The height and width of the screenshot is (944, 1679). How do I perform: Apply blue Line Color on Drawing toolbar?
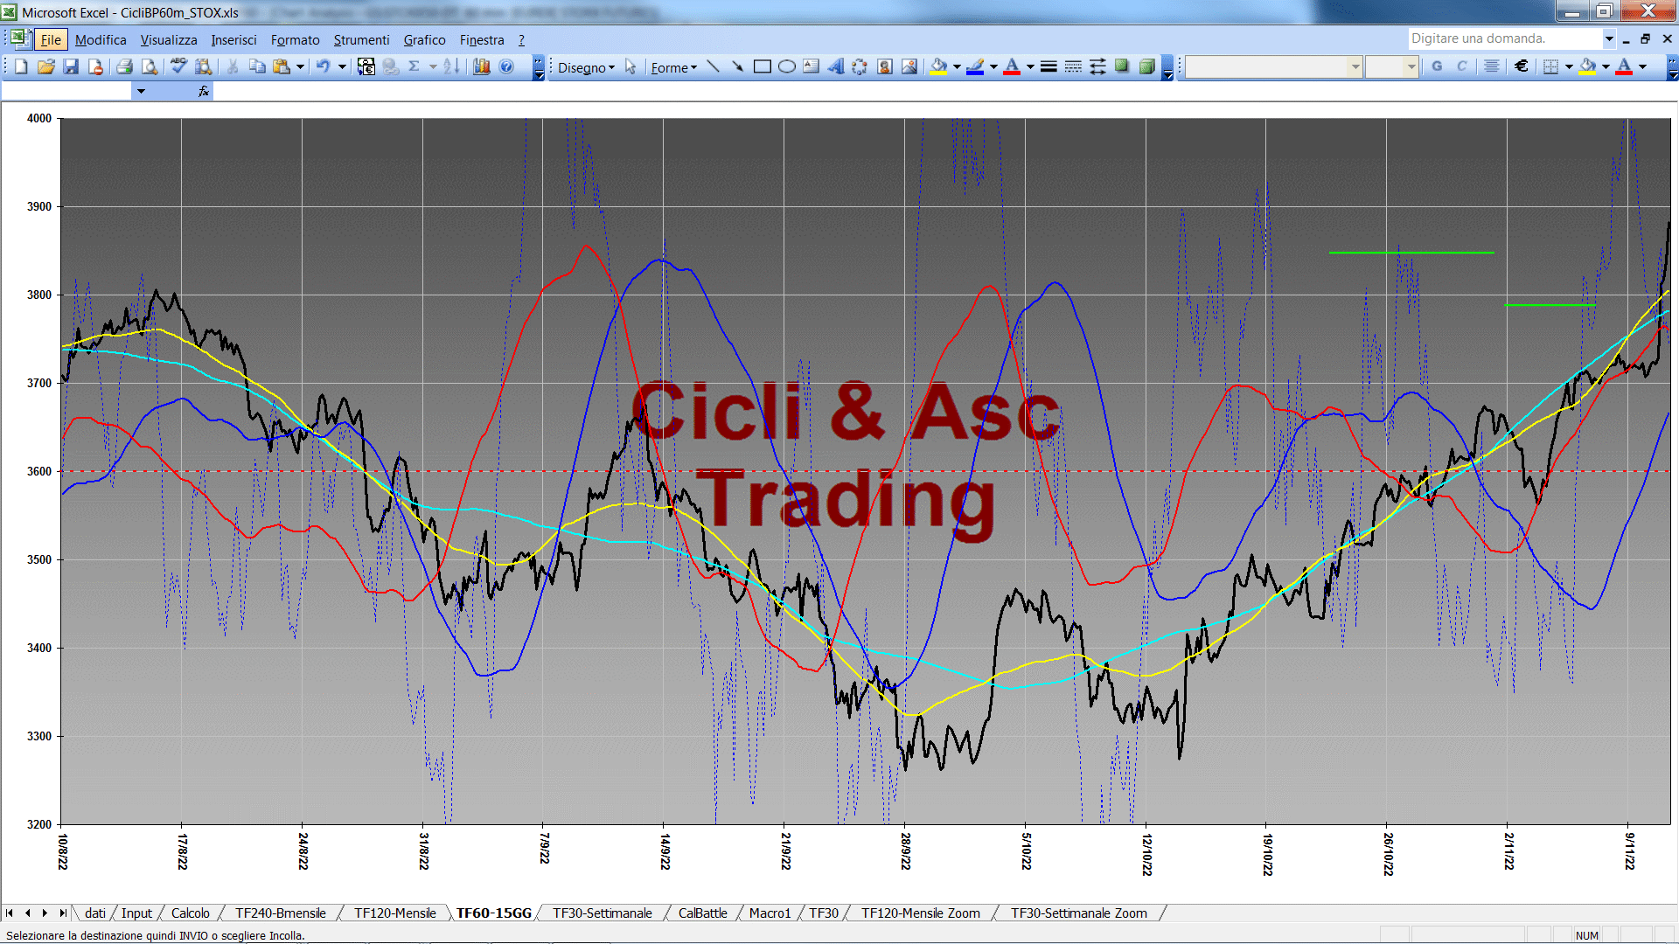pyautogui.click(x=976, y=66)
